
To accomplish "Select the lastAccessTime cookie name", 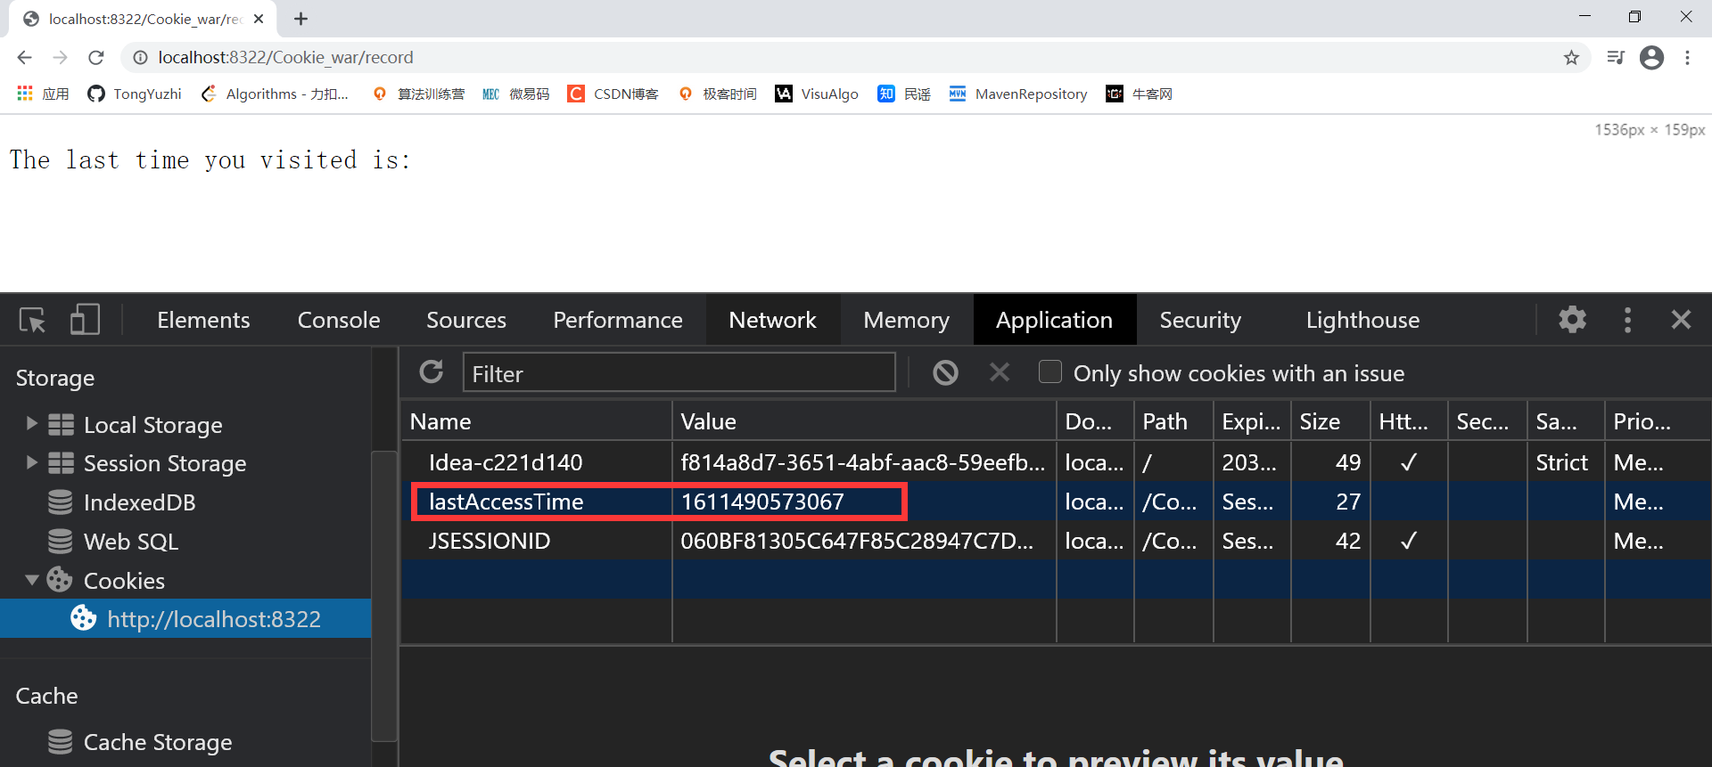I will click(506, 502).
